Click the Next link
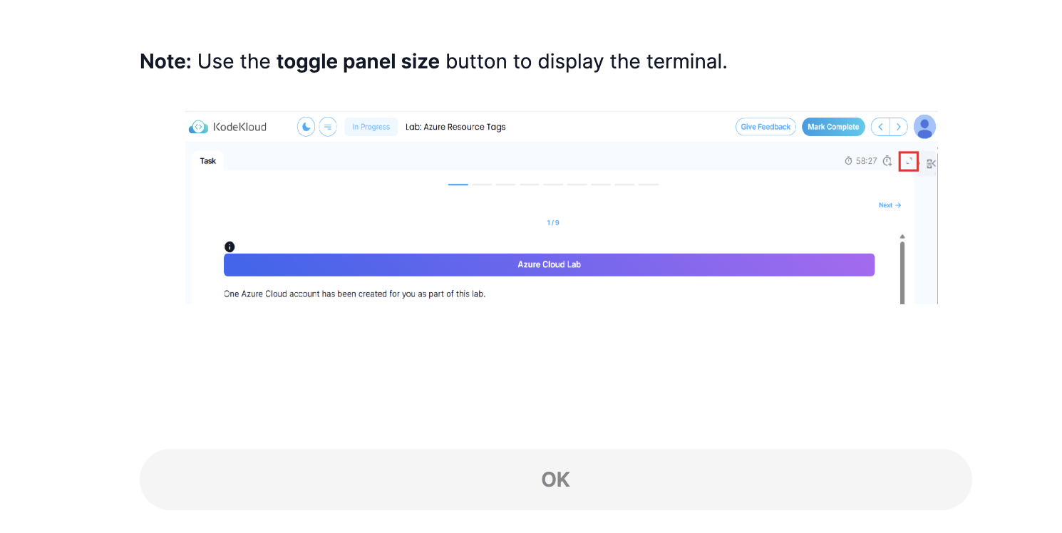Screen dimensions: 1062x533 point(890,205)
